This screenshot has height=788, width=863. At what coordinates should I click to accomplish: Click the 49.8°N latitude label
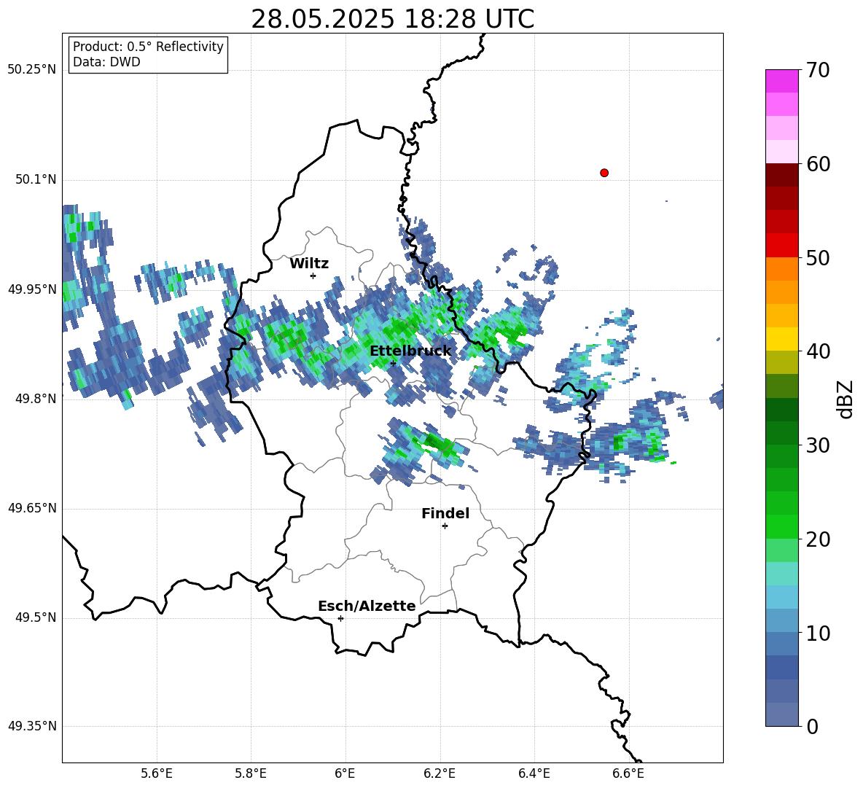[x=36, y=399]
